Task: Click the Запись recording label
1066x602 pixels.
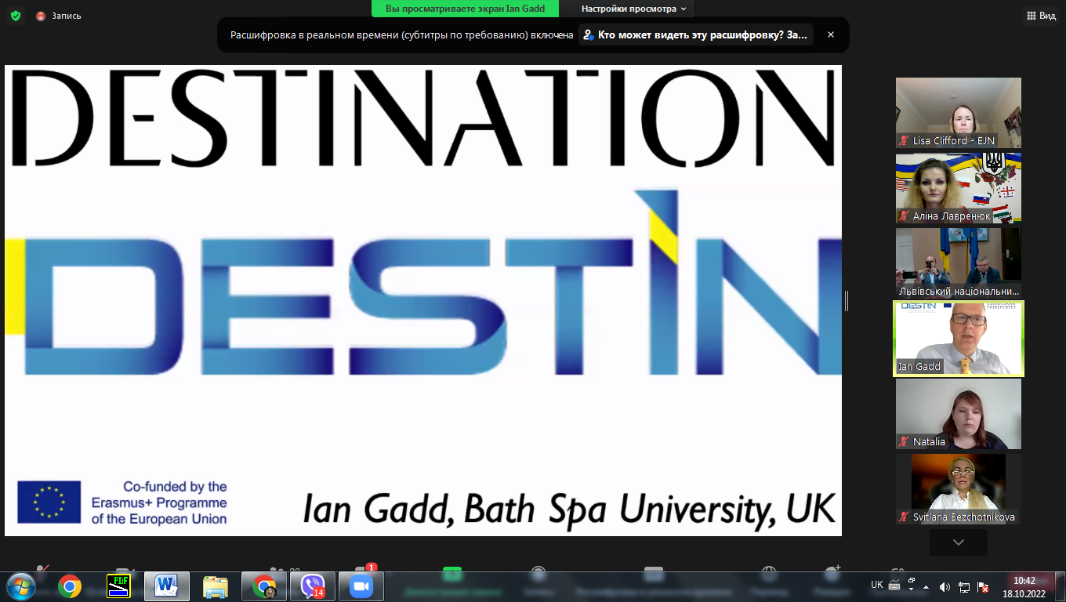Action: click(x=66, y=16)
